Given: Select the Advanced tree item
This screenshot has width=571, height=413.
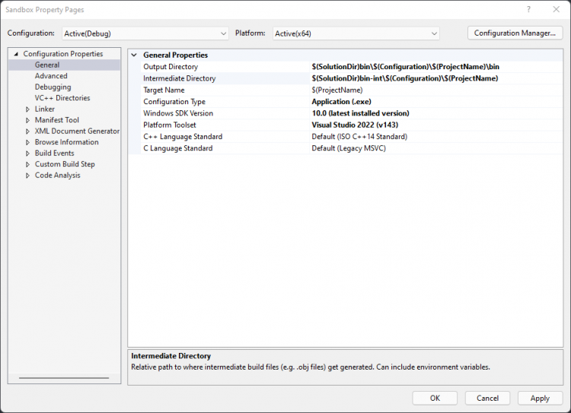Looking at the screenshot, I should point(51,76).
